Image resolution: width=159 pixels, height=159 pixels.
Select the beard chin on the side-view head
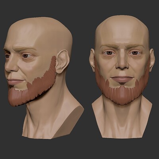[x=15, y=97]
